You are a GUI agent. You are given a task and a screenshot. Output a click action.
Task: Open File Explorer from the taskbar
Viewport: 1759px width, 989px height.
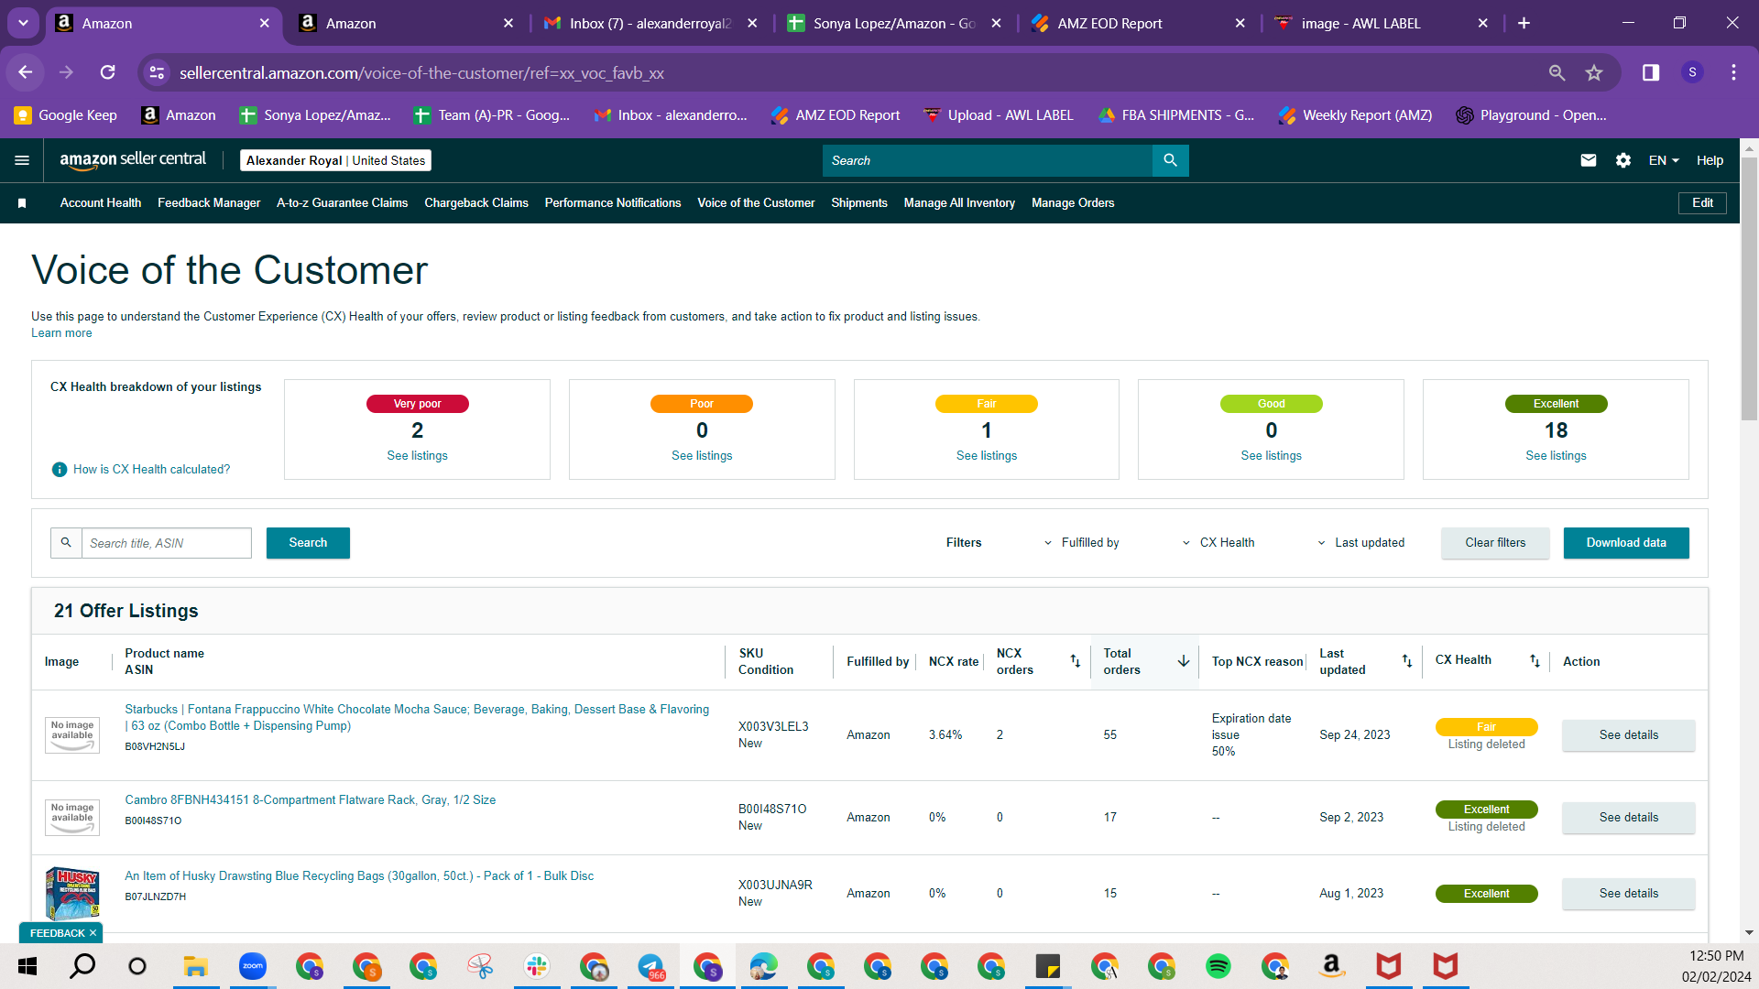(x=196, y=966)
